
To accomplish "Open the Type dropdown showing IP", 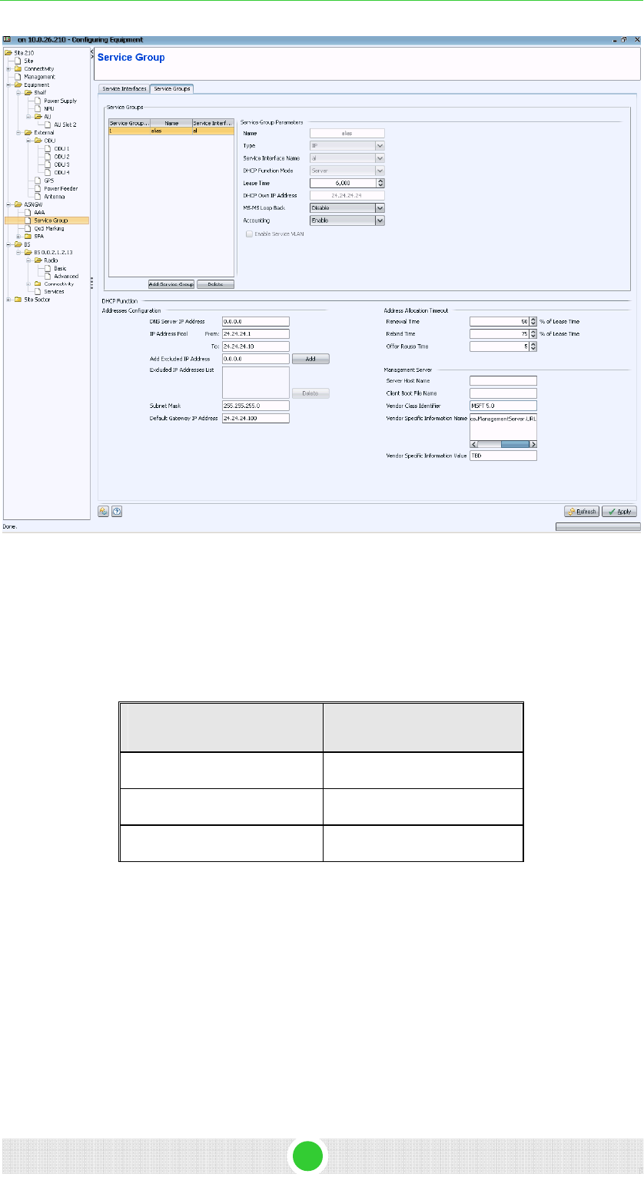I will click(x=347, y=145).
